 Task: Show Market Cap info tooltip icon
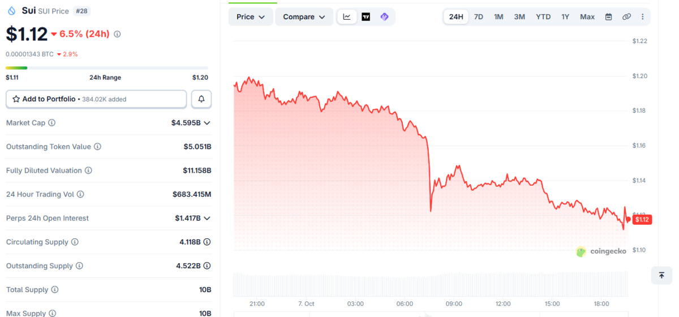click(x=52, y=123)
